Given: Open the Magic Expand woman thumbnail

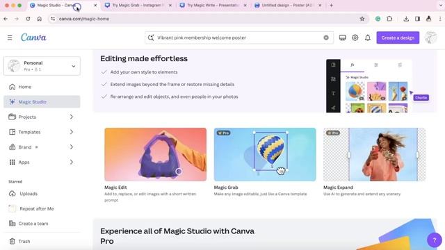Looking at the screenshot, I should pos(374,154).
